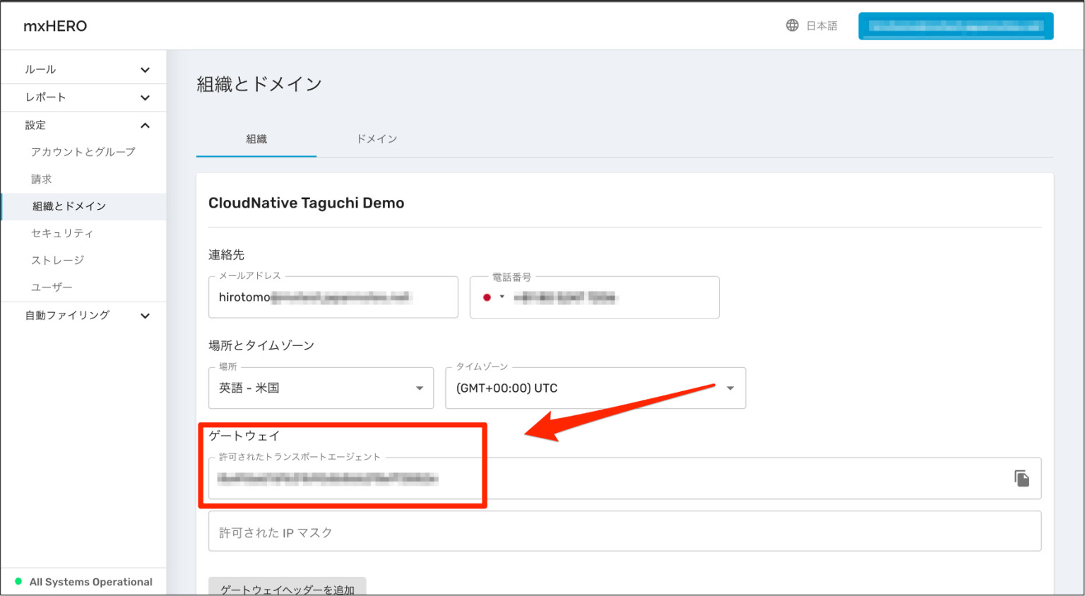Screen dimensions: 1085x596
Task: Select the 組織 tab
Action: click(255, 139)
